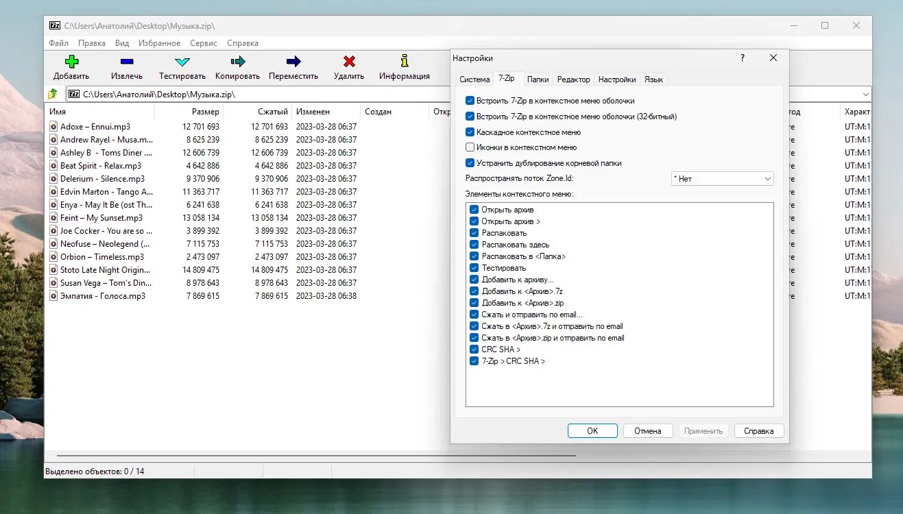Image resolution: width=903 pixels, height=514 pixels.
Task: Click the Копировать double-arrow toolbar icon
Action: (x=238, y=62)
